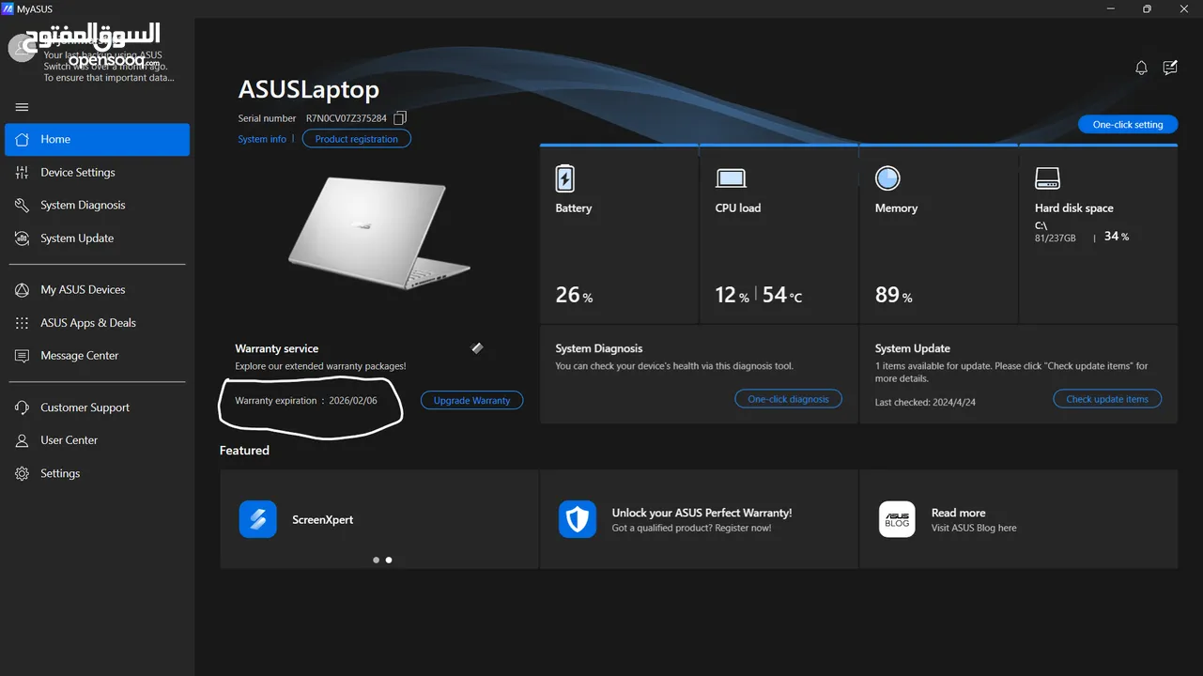Click the 81/237GB disk usage value

(x=1056, y=238)
